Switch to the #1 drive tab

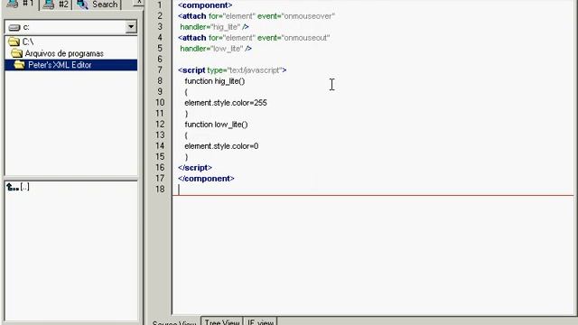pos(21,5)
